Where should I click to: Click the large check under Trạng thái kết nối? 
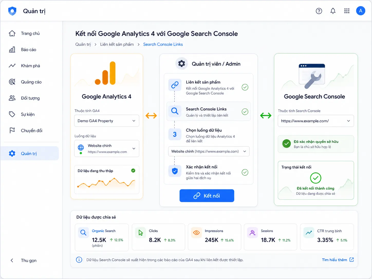point(316,178)
